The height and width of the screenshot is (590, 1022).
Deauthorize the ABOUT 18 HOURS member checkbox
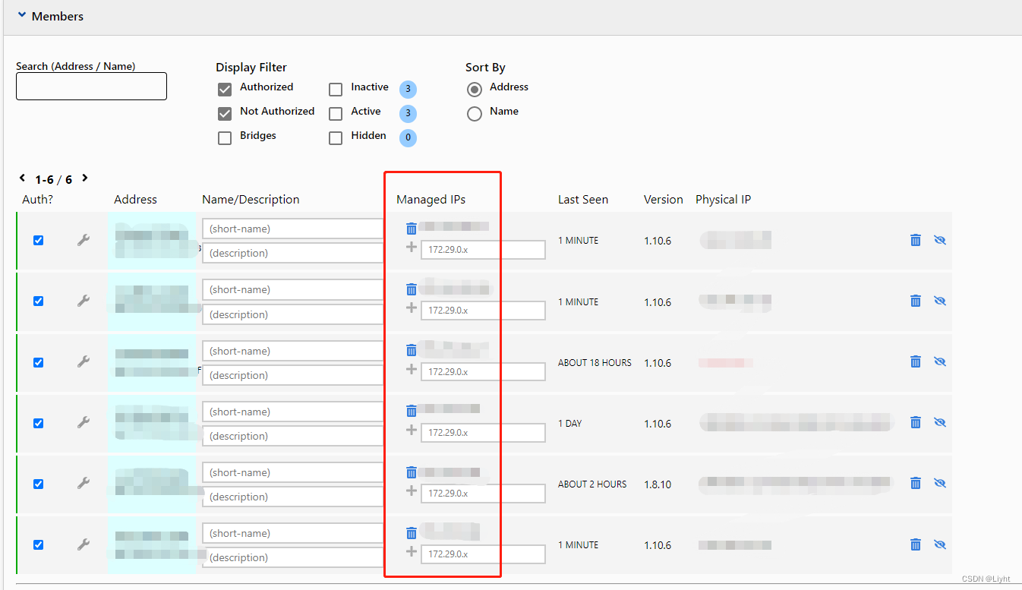click(x=38, y=362)
